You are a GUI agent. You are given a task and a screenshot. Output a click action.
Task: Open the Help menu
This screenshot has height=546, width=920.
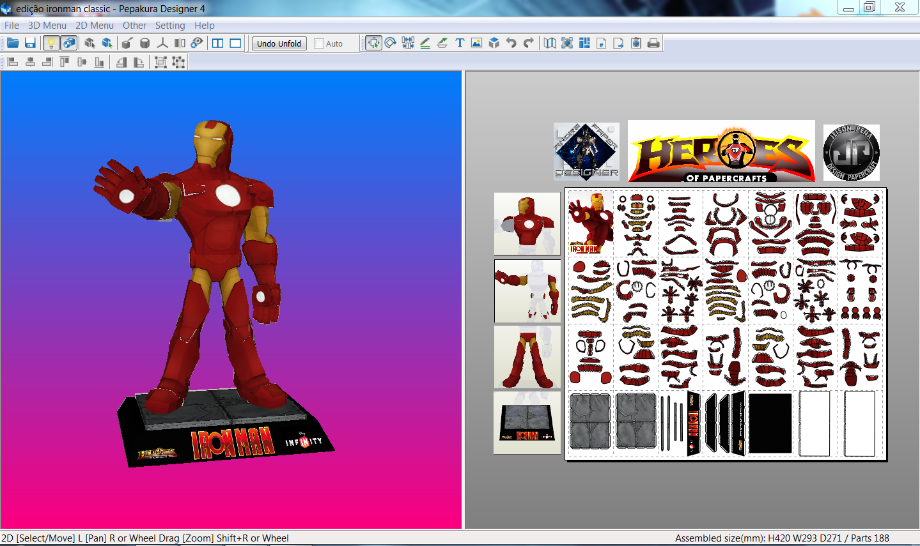pos(205,26)
